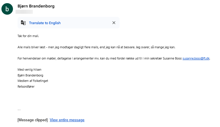Click paragraph starting 'Alle mails bliver læst'

(x=96, y=47)
